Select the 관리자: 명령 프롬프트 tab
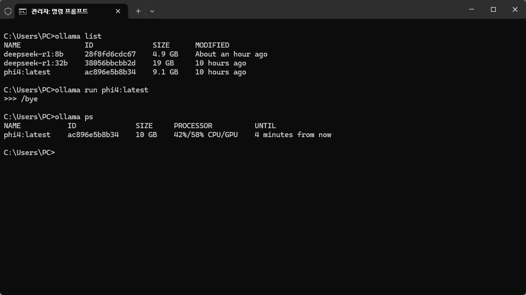 (x=71, y=11)
